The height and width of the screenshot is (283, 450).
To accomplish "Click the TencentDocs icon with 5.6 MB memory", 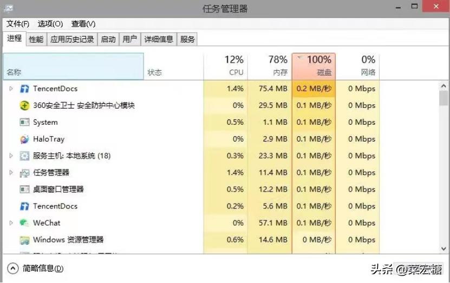I will [x=24, y=206].
